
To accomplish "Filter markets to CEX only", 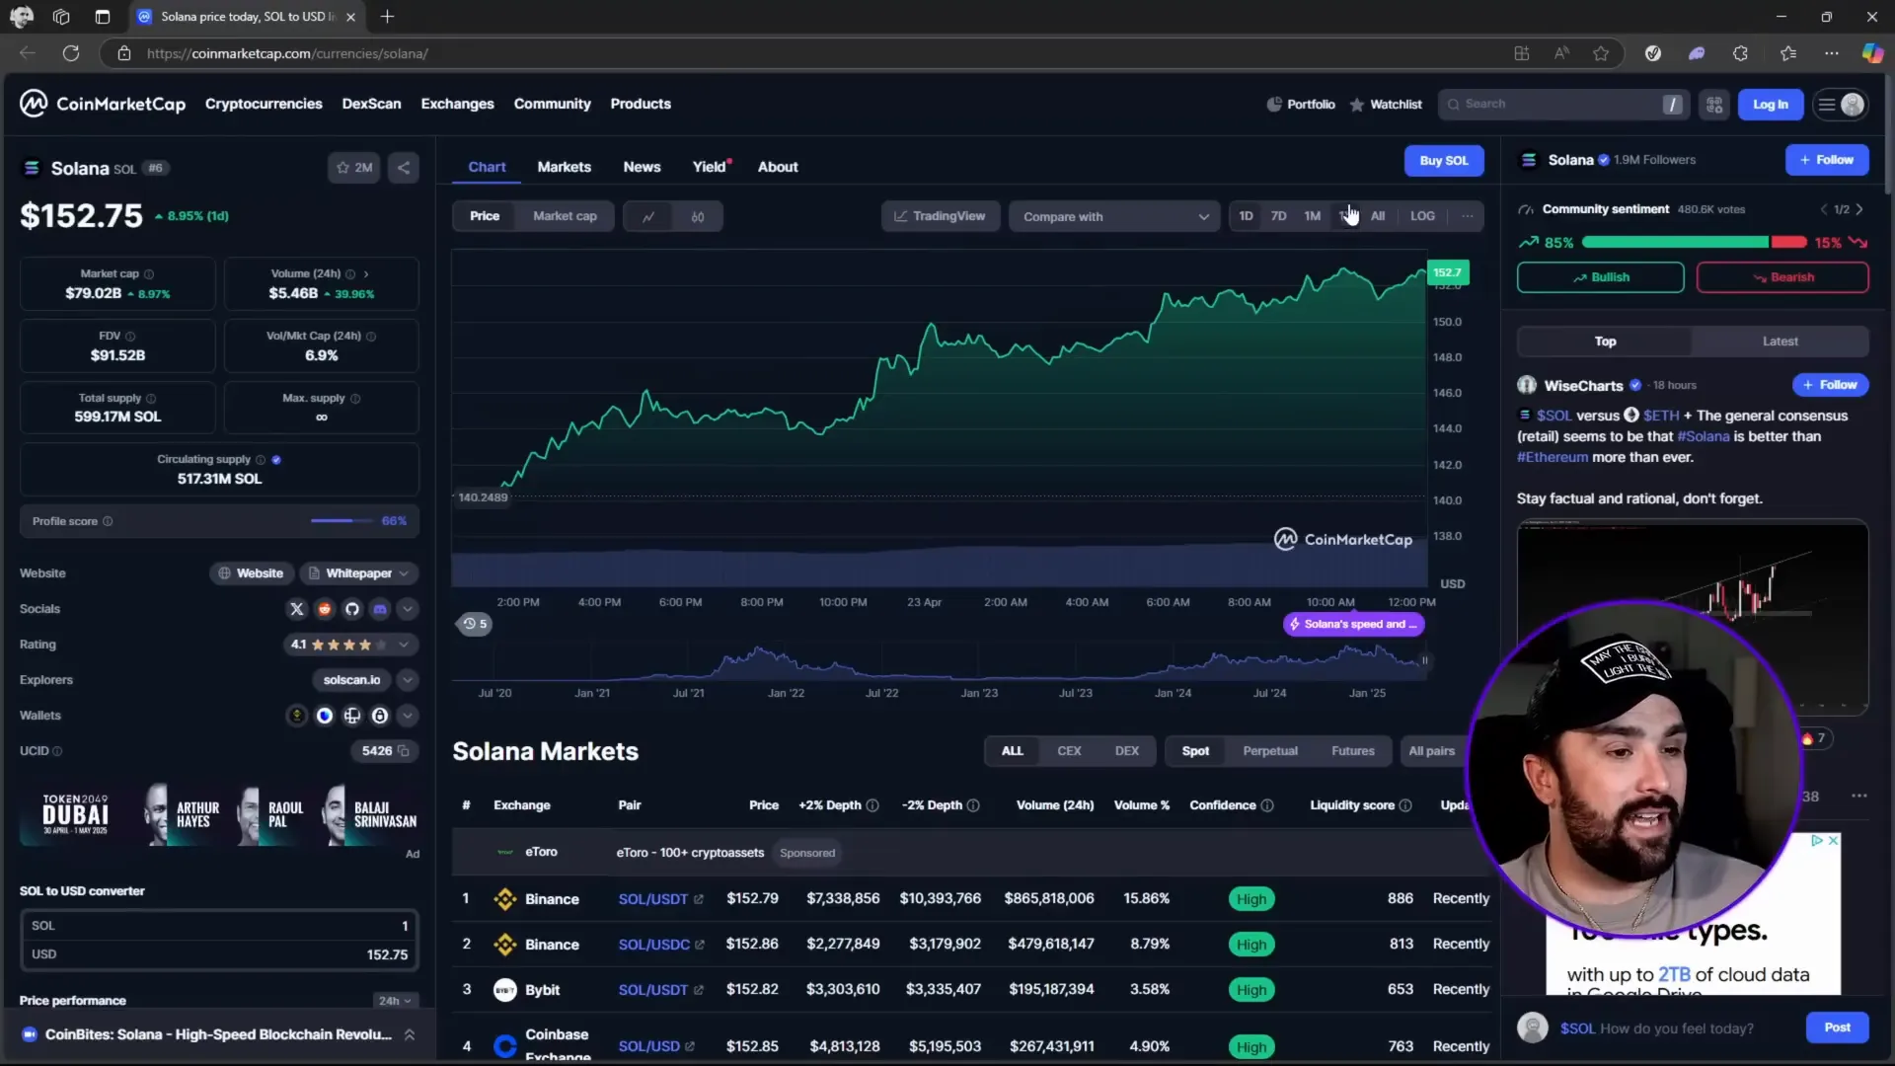I will [1069, 751].
